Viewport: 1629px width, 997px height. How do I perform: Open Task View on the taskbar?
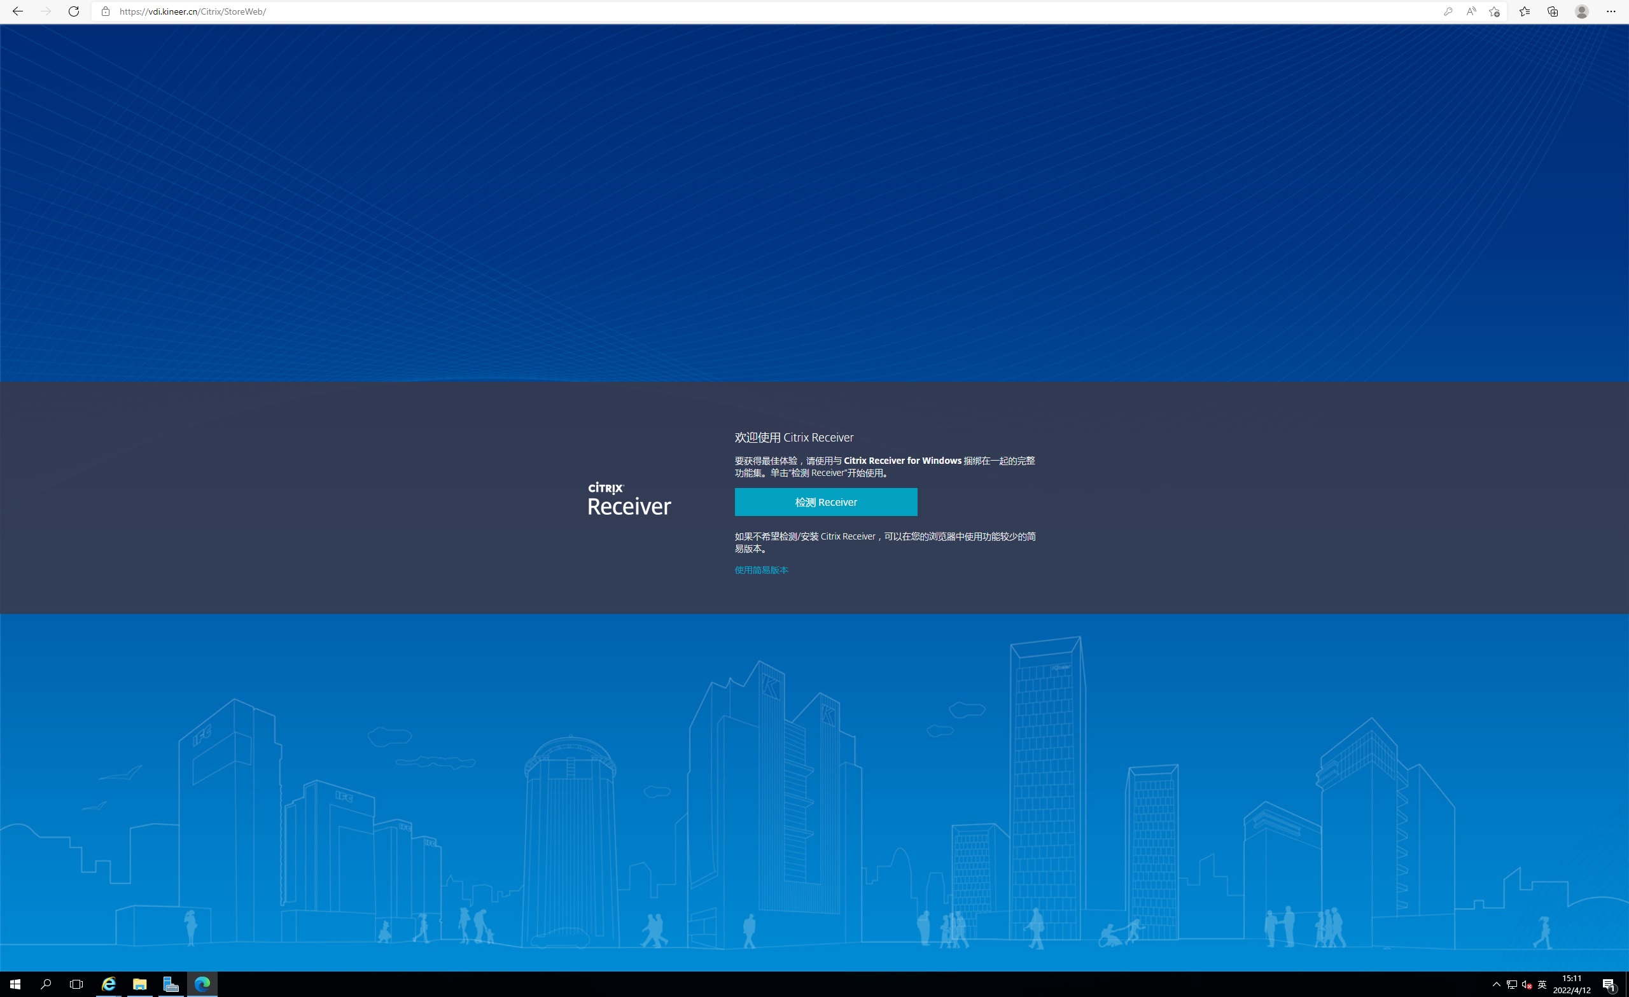[x=76, y=984]
